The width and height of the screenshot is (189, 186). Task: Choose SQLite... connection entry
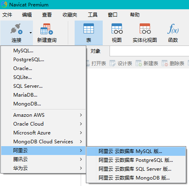43,77
